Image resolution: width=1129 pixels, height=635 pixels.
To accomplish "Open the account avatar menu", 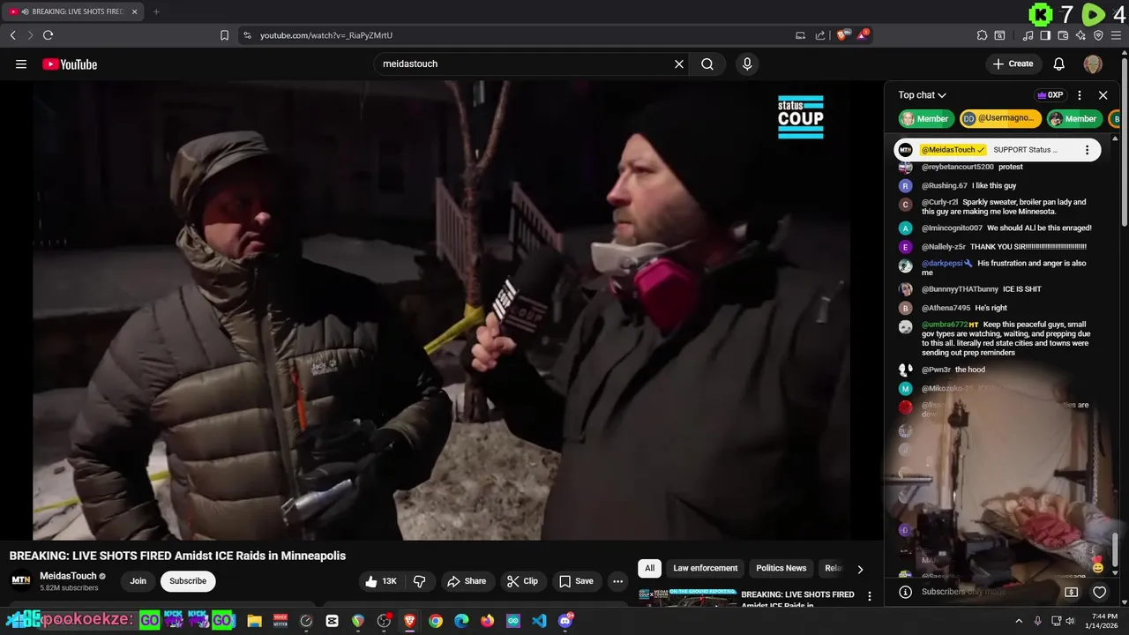I will (x=1093, y=63).
